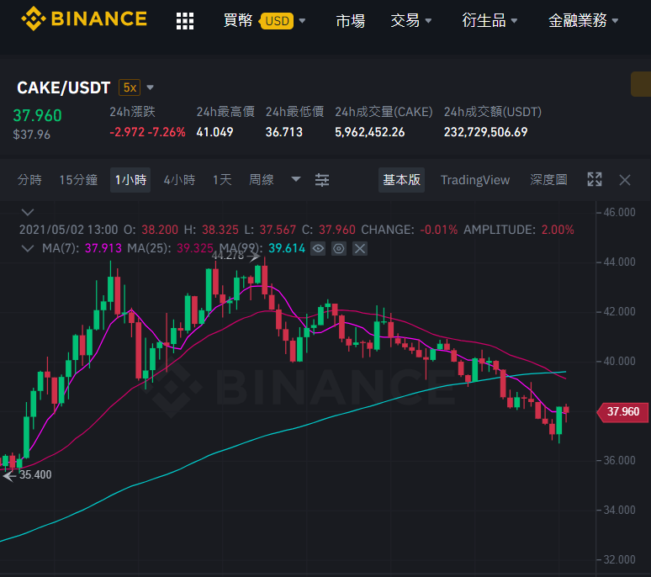The image size is (651, 577).
Task: Click the MA(7) value 37.913
Action: [103, 248]
